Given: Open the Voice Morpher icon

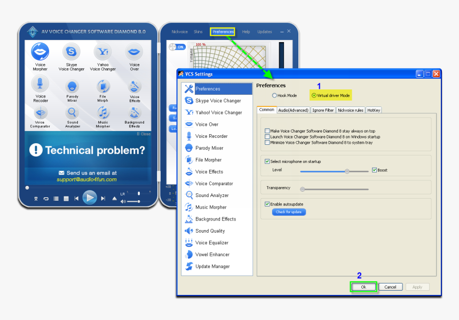Looking at the screenshot, I should click(x=40, y=52).
